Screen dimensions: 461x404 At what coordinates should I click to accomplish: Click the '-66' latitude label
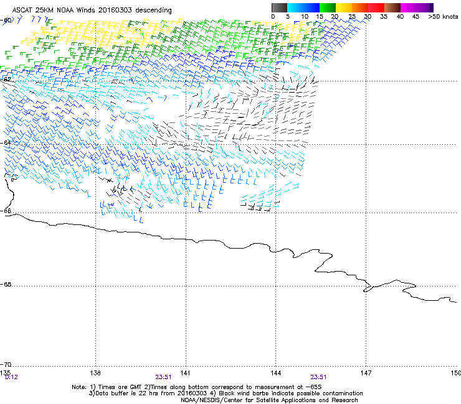(x=6, y=211)
